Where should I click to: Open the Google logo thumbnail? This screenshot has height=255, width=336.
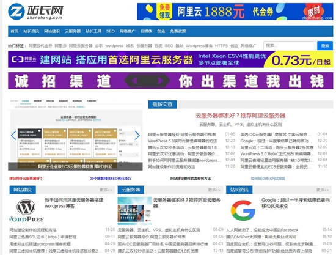243,210
